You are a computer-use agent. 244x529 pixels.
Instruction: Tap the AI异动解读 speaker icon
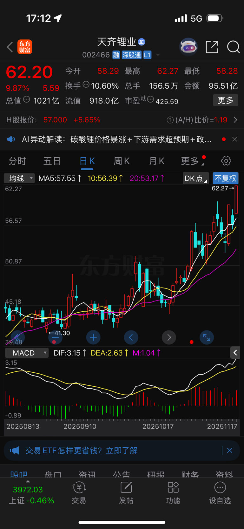tap(11, 139)
